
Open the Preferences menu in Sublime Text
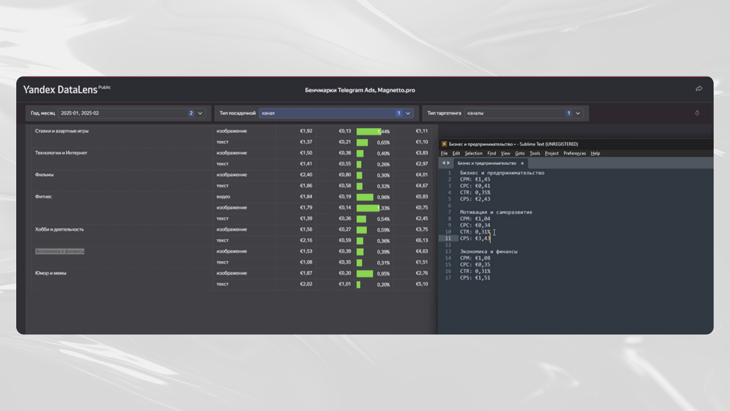click(x=574, y=153)
